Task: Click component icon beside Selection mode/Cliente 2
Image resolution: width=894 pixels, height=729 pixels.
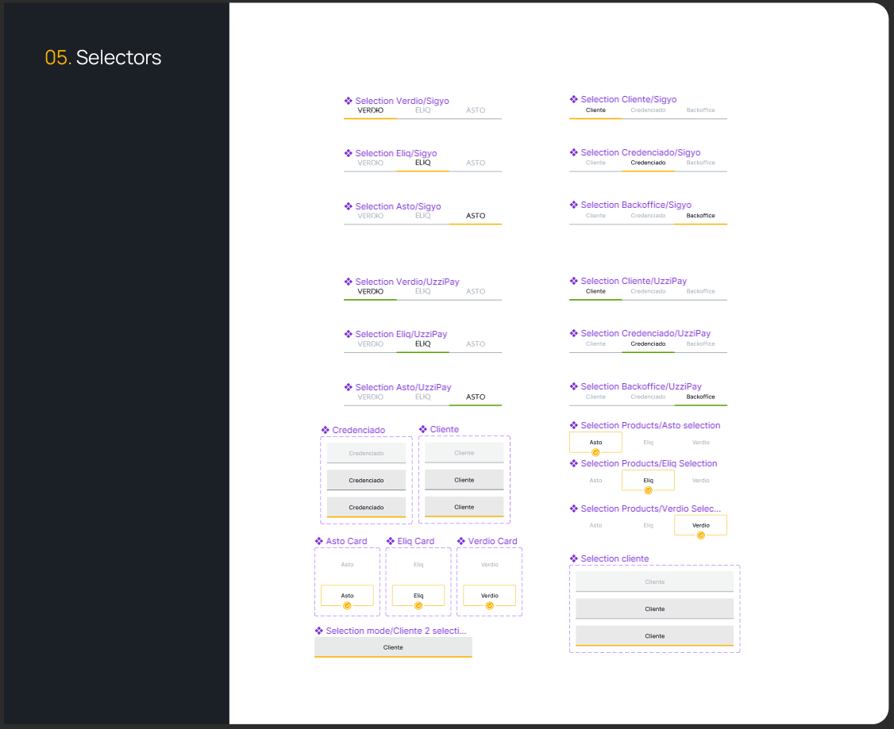Action: [318, 631]
